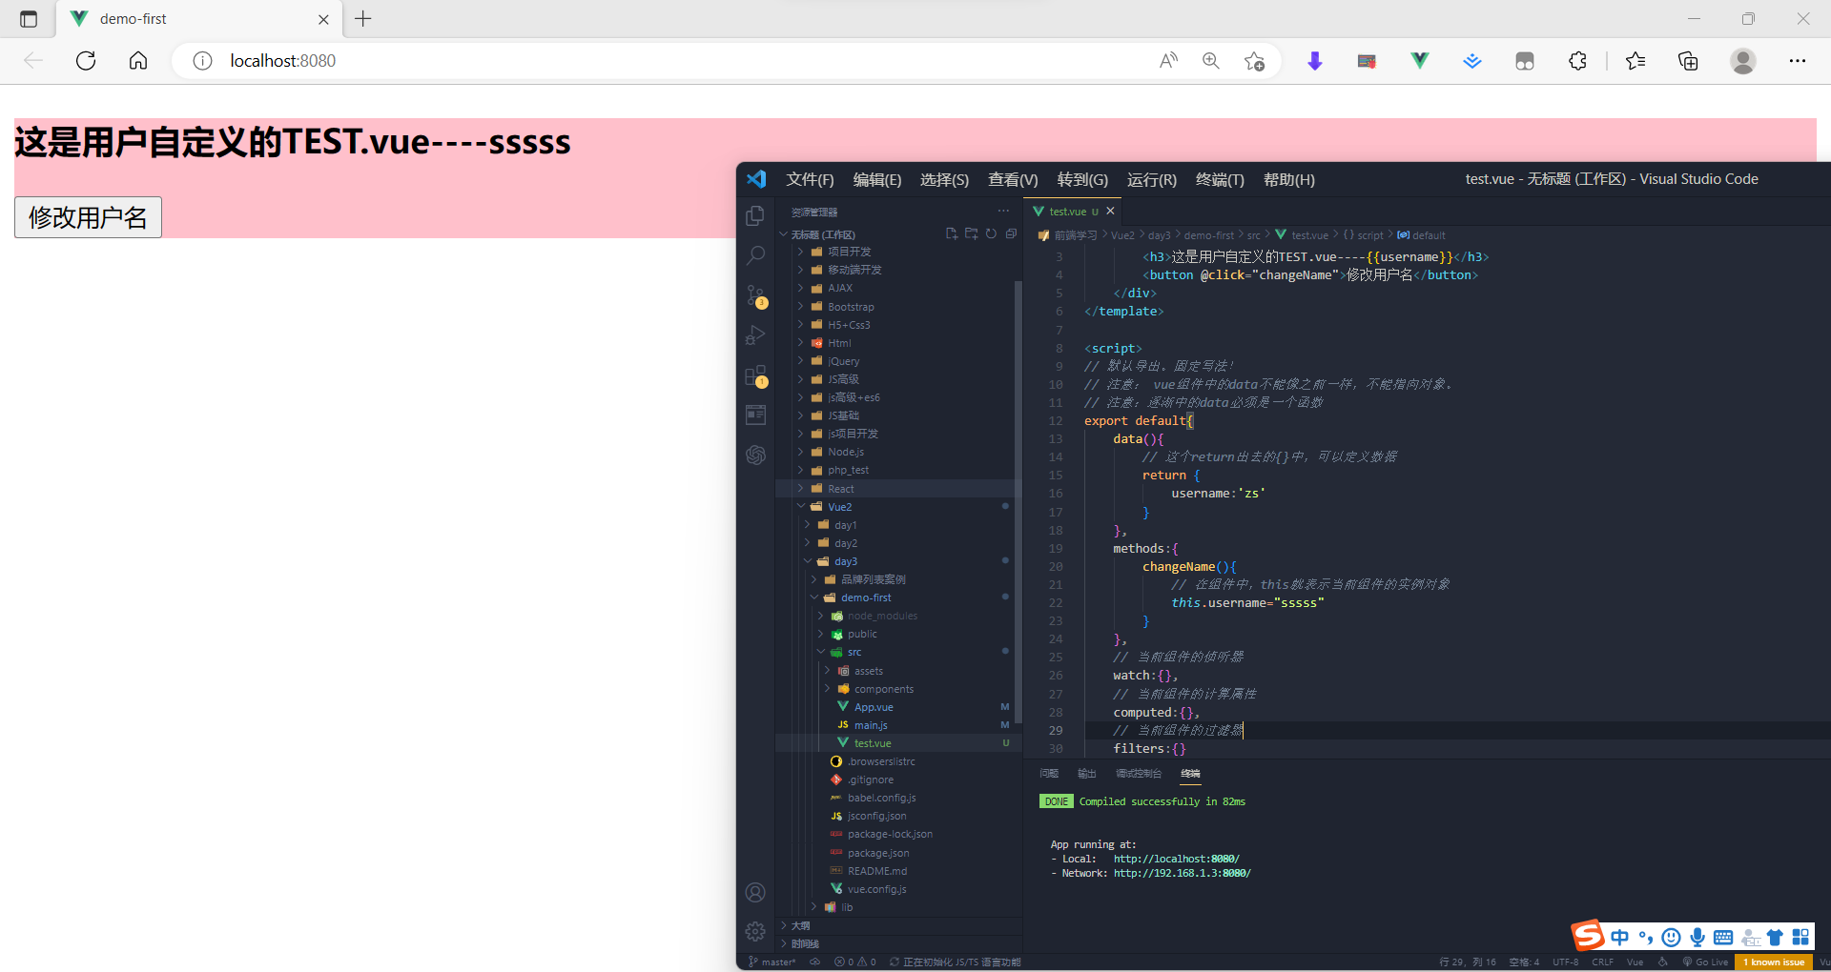Open the Extensions icon in activity bar
1831x972 pixels.
tap(755, 375)
